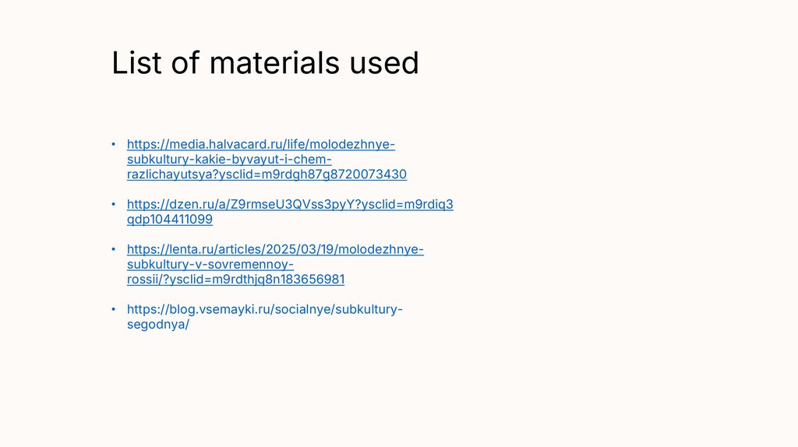Click the blog.vsemayki.ru URL text
This screenshot has height=447, width=798.
pos(264,309)
